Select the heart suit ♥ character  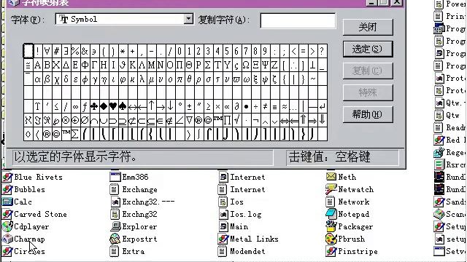pyautogui.click(x=113, y=106)
